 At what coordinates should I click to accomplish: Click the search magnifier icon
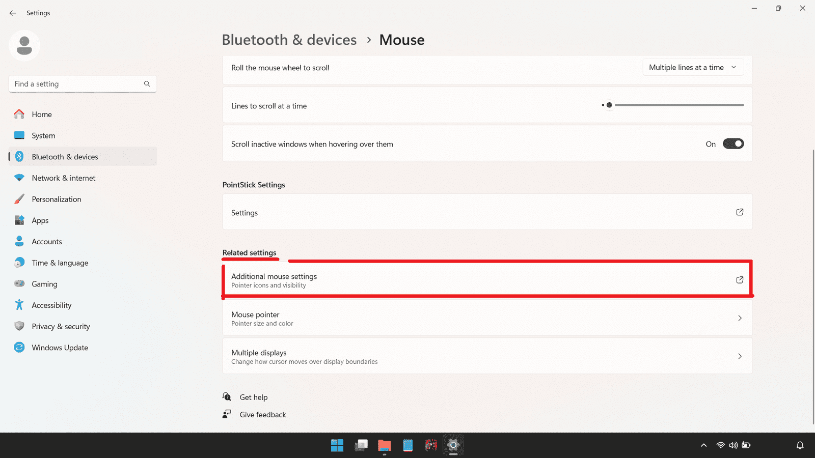[x=147, y=84]
